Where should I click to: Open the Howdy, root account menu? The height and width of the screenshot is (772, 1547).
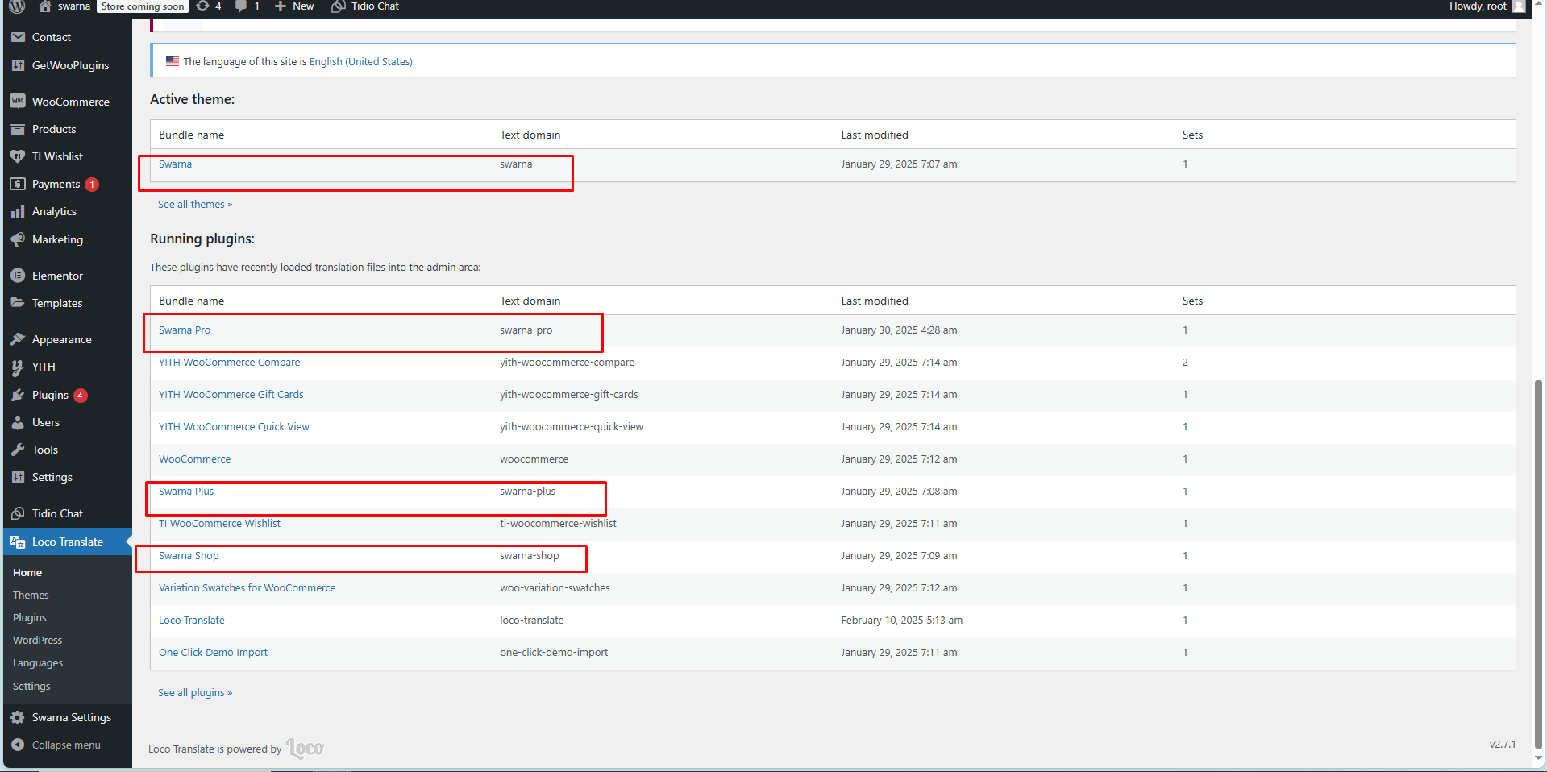(x=1487, y=6)
